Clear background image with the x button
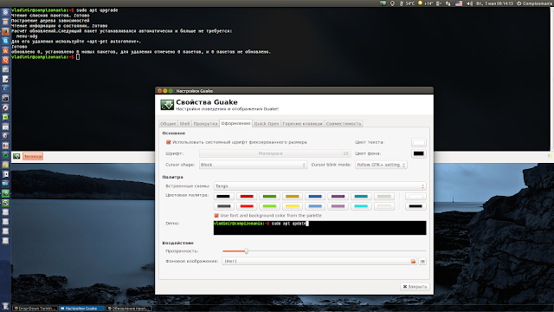 tap(422, 261)
